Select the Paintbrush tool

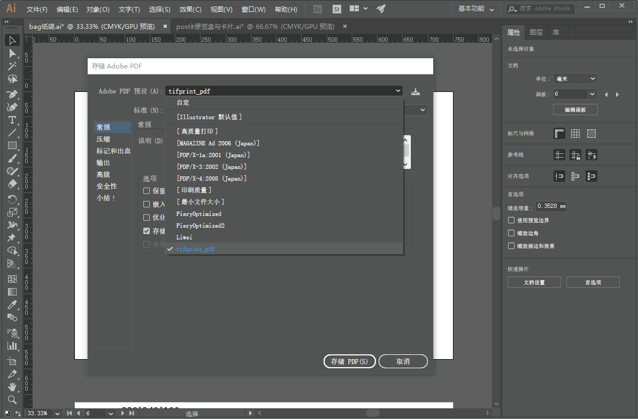pyautogui.click(x=12, y=159)
